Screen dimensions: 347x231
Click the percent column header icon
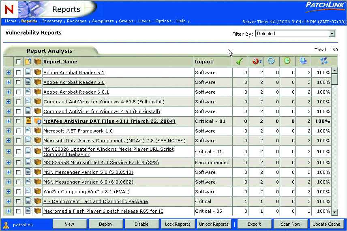(324, 61)
